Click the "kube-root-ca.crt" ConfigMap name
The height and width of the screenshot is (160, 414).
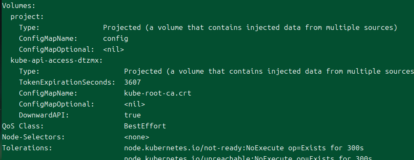158,93
